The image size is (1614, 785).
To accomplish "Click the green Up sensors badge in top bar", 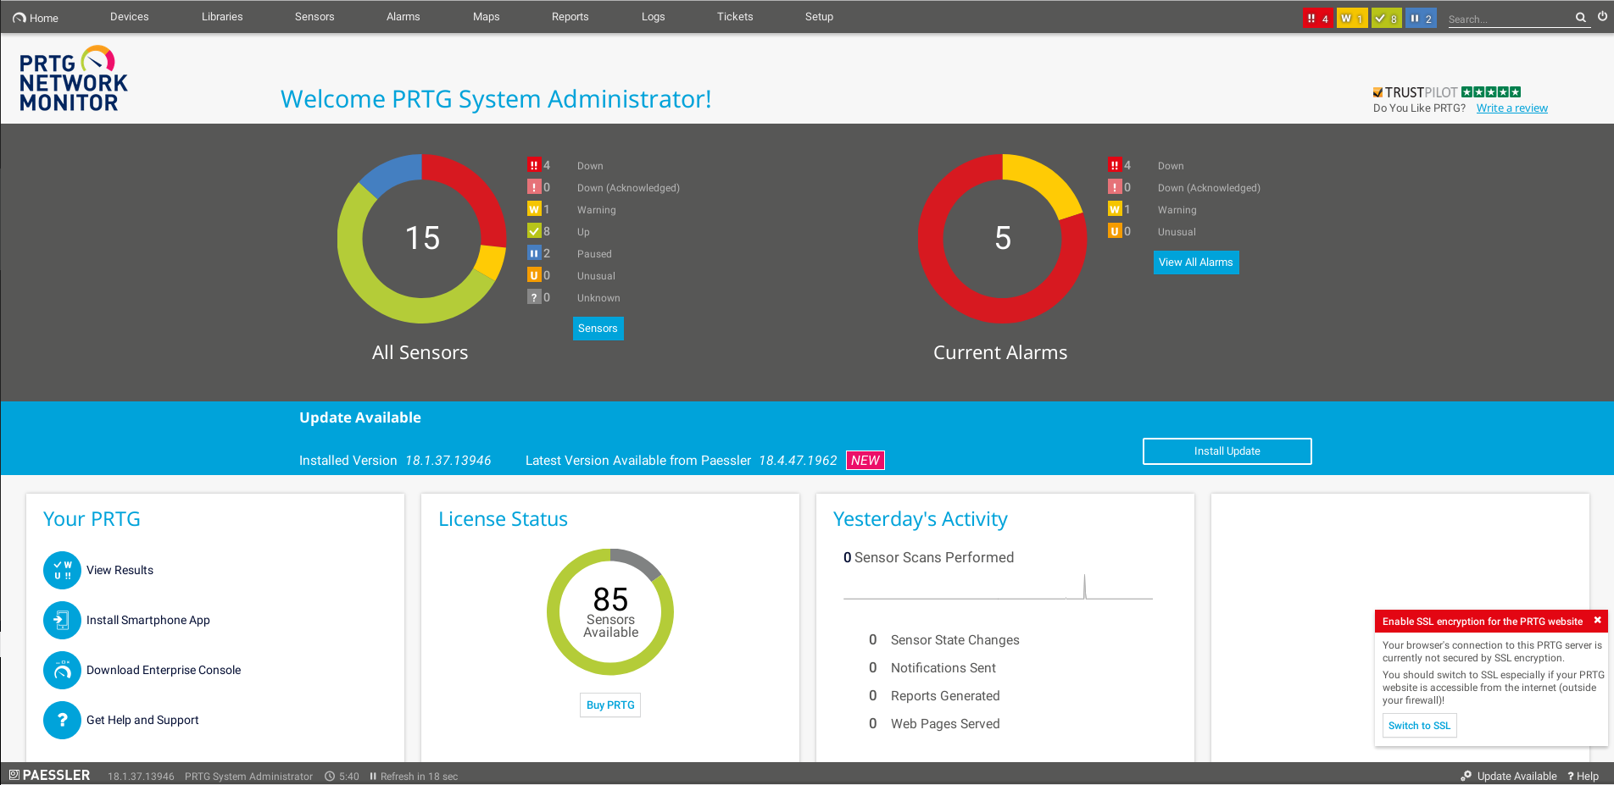I will click(x=1386, y=19).
